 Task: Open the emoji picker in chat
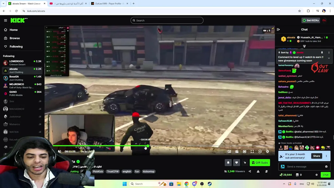click(326, 167)
